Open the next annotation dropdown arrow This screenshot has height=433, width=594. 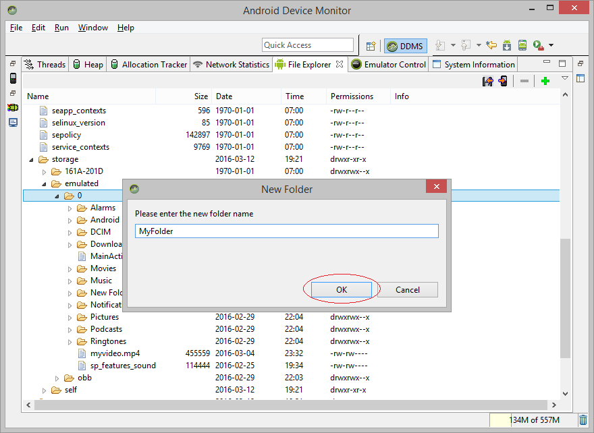tap(453, 45)
